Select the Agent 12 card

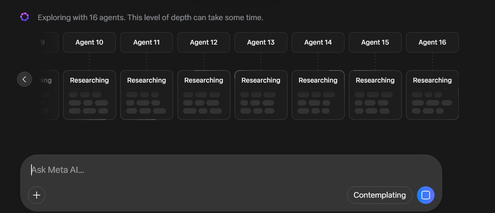click(204, 42)
